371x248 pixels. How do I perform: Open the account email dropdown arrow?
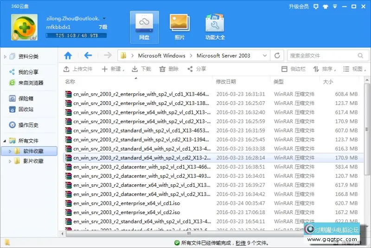click(x=104, y=19)
